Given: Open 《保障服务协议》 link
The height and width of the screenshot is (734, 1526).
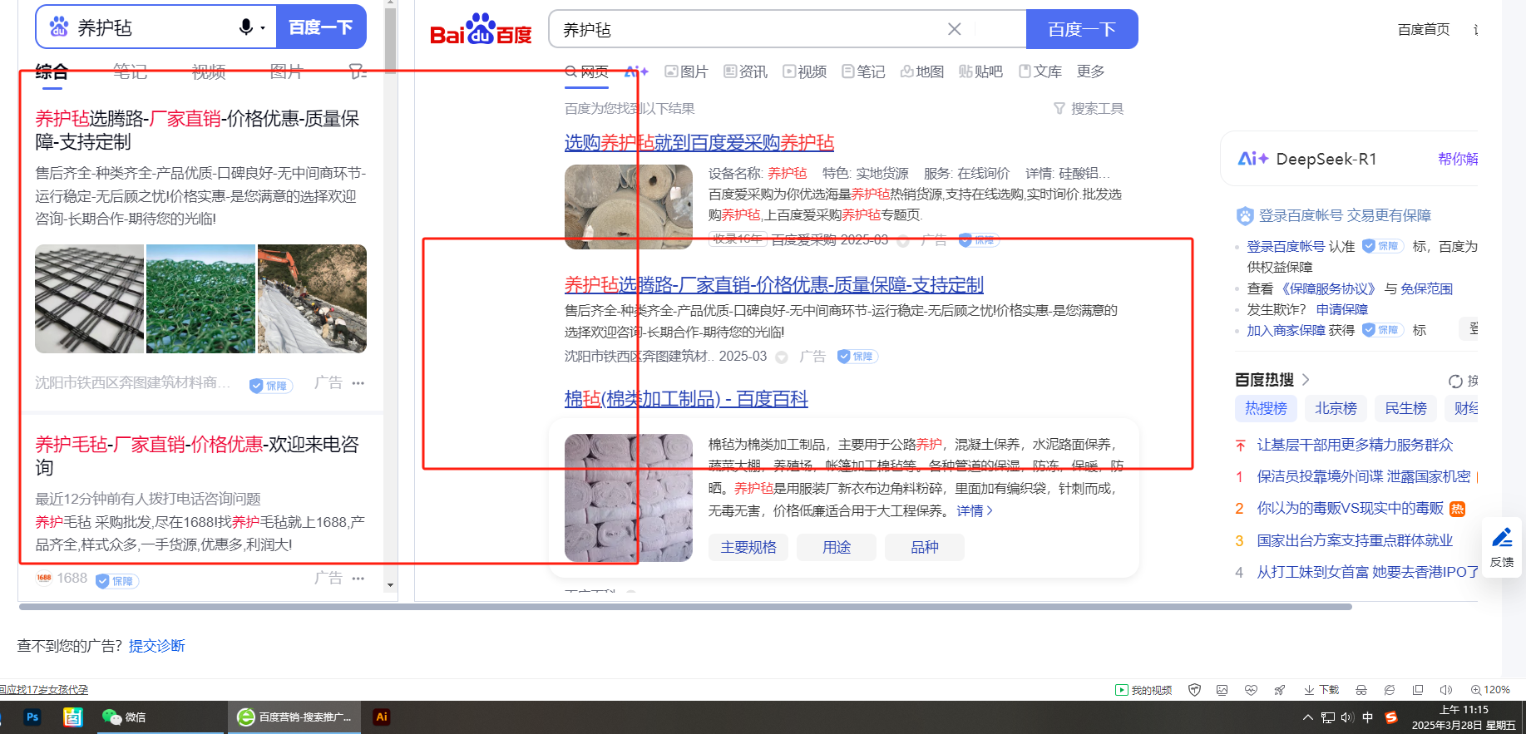Looking at the screenshot, I should click(x=1329, y=289).
